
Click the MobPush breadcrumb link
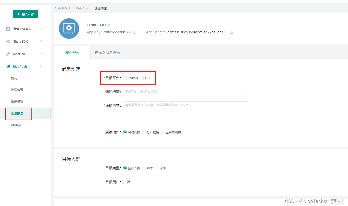82,8
